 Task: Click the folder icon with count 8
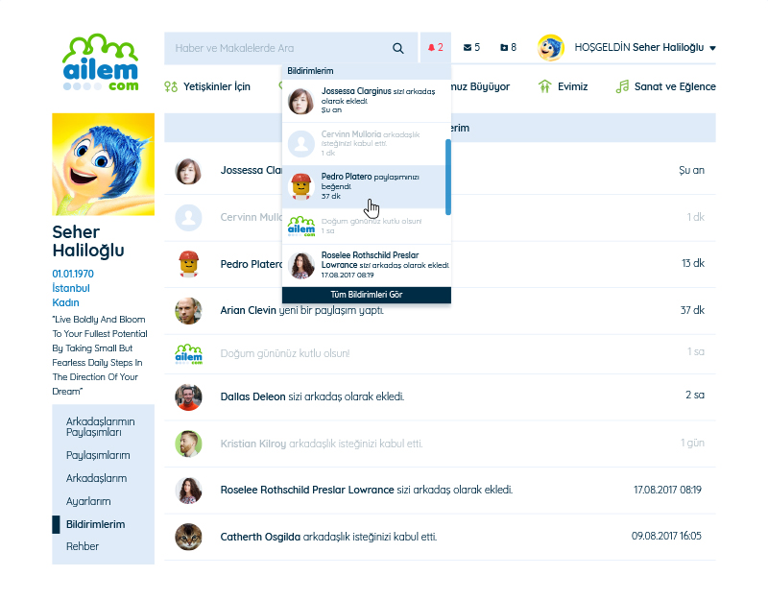click(x=504, y=48)
